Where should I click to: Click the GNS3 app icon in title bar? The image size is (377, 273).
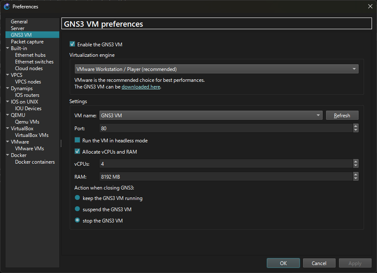pos(7,7)
